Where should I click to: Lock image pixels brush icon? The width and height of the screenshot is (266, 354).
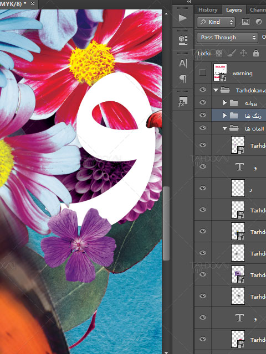(232, 53)
